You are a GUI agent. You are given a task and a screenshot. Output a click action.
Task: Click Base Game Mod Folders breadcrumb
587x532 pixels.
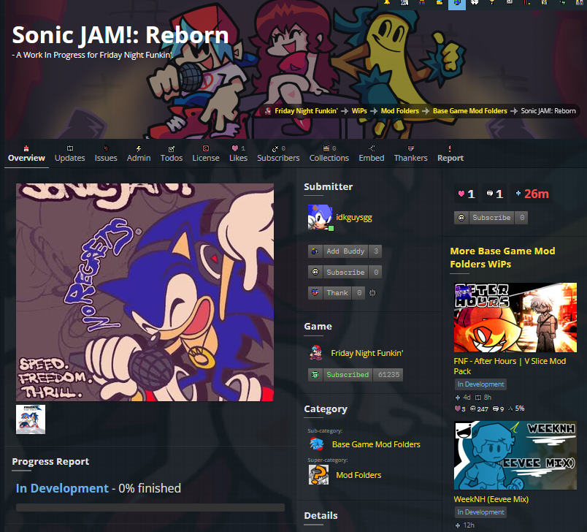pos(470,111)
